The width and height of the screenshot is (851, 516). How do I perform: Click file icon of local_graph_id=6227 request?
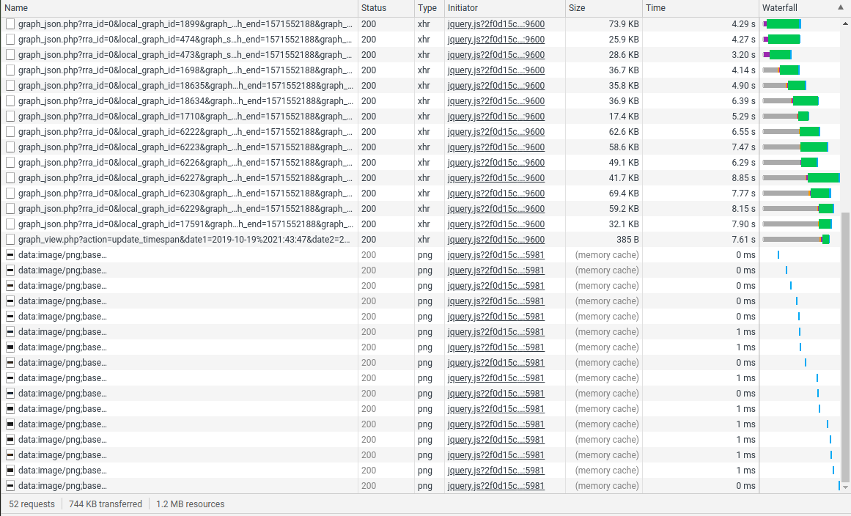point(10,177)
